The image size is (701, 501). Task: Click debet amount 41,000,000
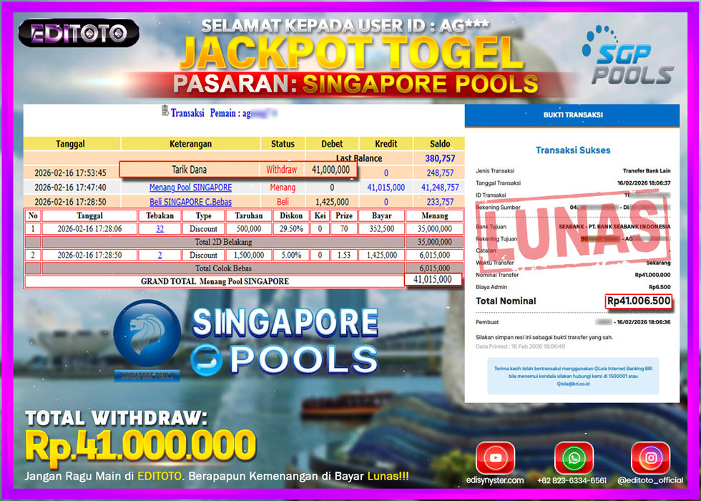pyautogui.click(x=330, y=170)
